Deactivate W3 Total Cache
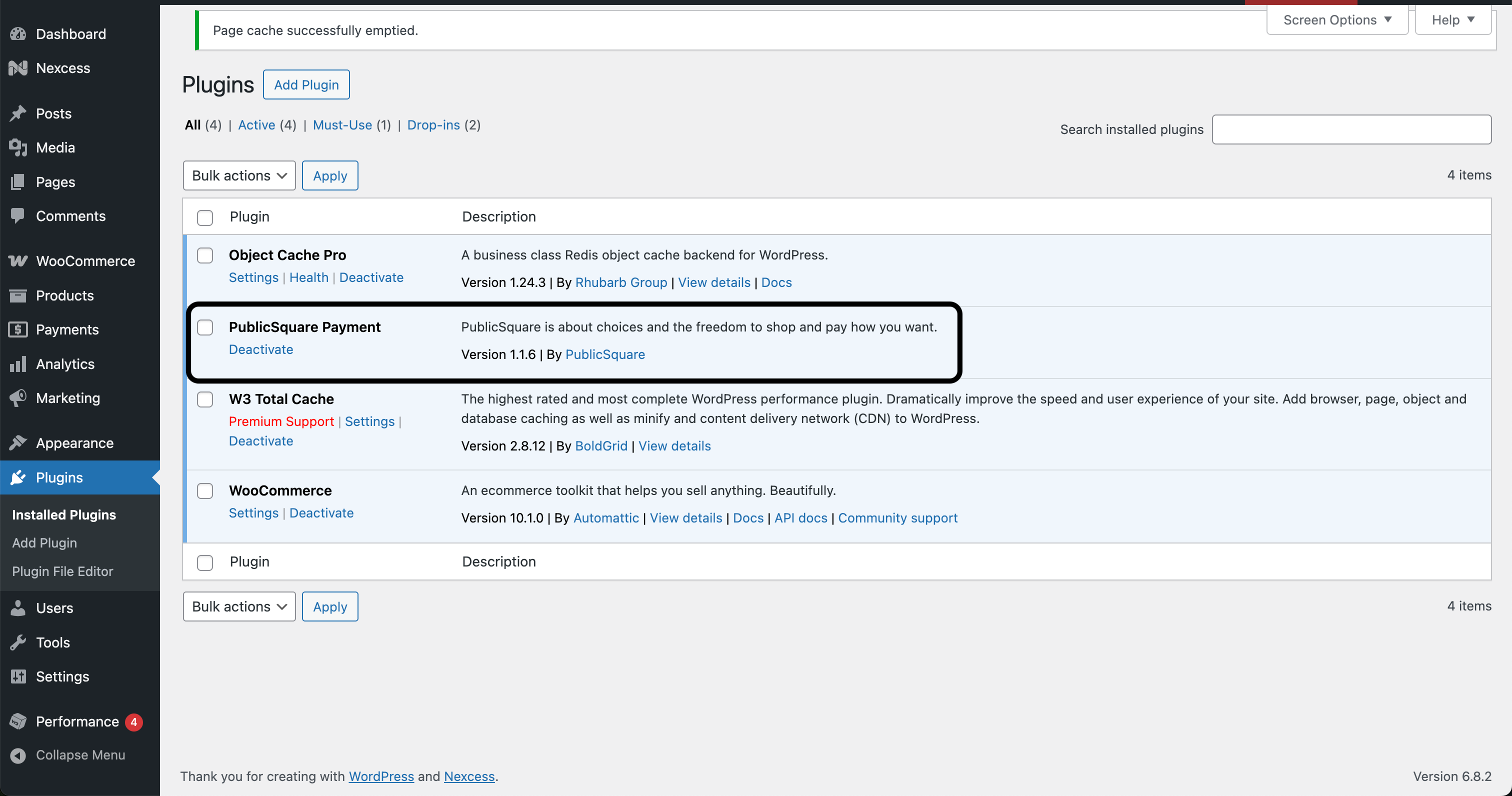The image size is (1512, 796). [x=260, y=441]
